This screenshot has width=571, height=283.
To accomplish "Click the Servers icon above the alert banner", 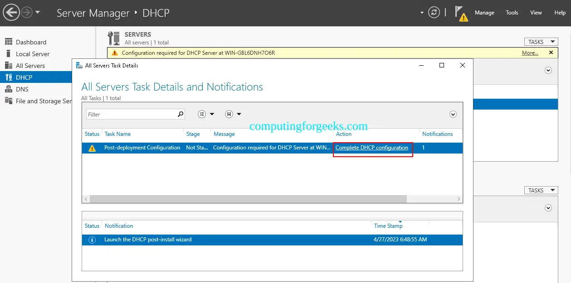I will (x=113, y=37).
